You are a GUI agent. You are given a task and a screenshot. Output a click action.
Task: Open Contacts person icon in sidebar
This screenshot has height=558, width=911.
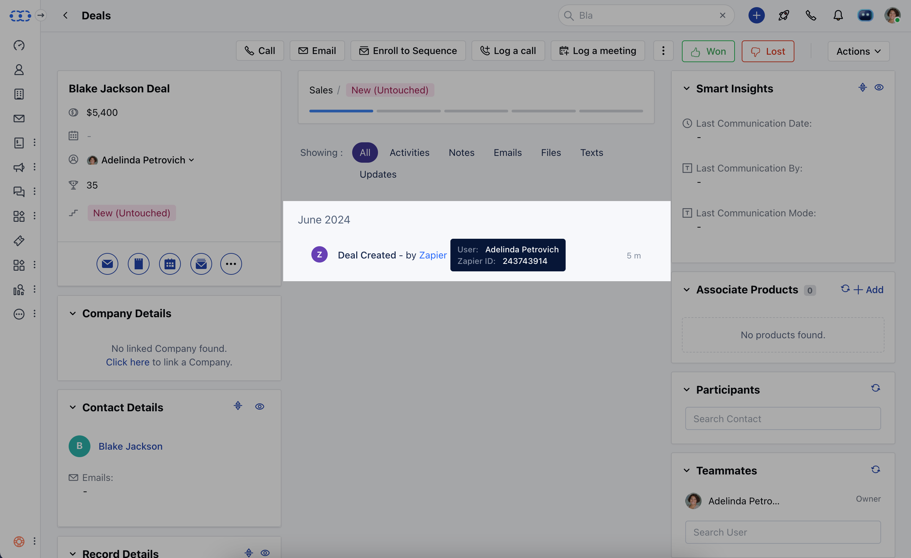pyautogui.click(x=19, y=69)
